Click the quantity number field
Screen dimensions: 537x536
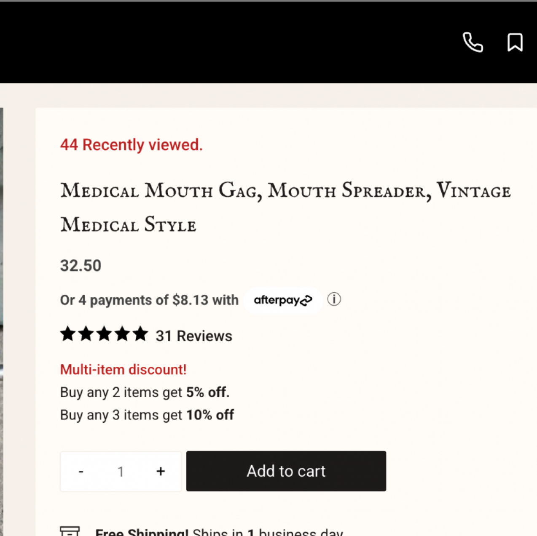click(121, 472)
